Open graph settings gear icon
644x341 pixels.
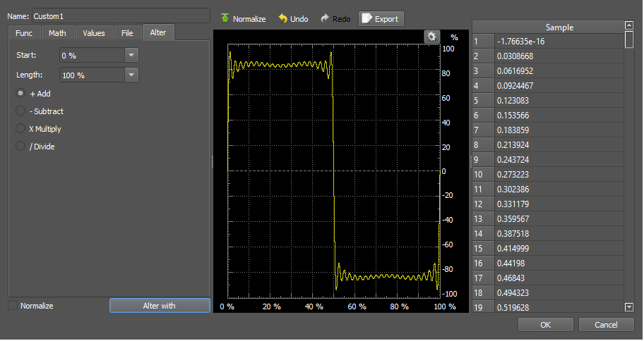click(x=431, y=37)
